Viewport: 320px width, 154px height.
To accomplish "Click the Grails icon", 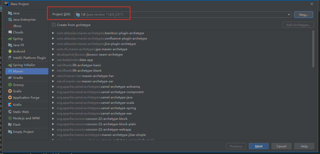I will 10,91.
